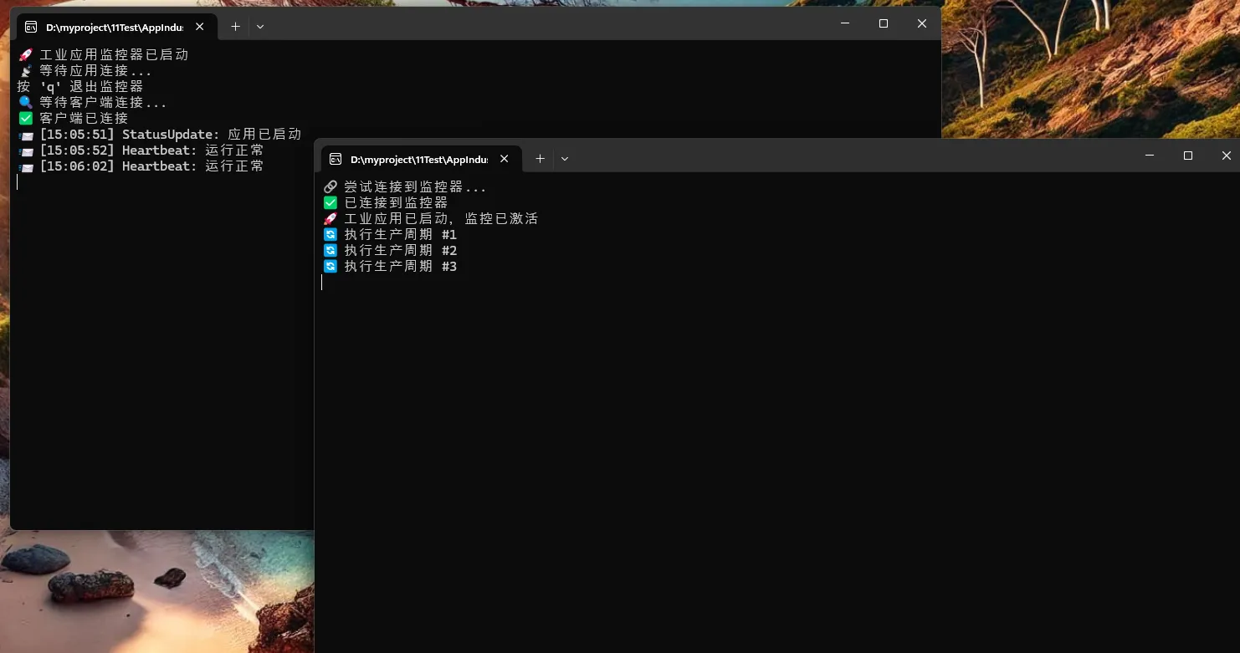
Task: Click the terminal icon on the monitor window's tab
Action: pos(31,27)
